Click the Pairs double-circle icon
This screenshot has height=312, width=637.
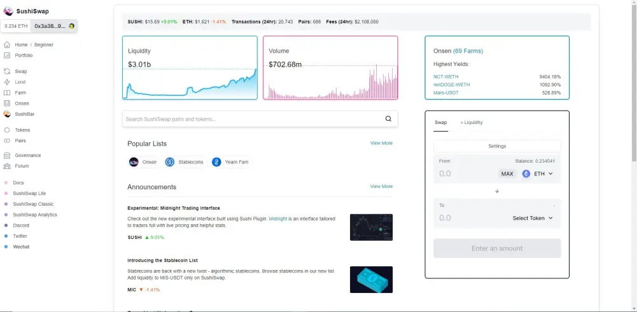pos(7,141)
